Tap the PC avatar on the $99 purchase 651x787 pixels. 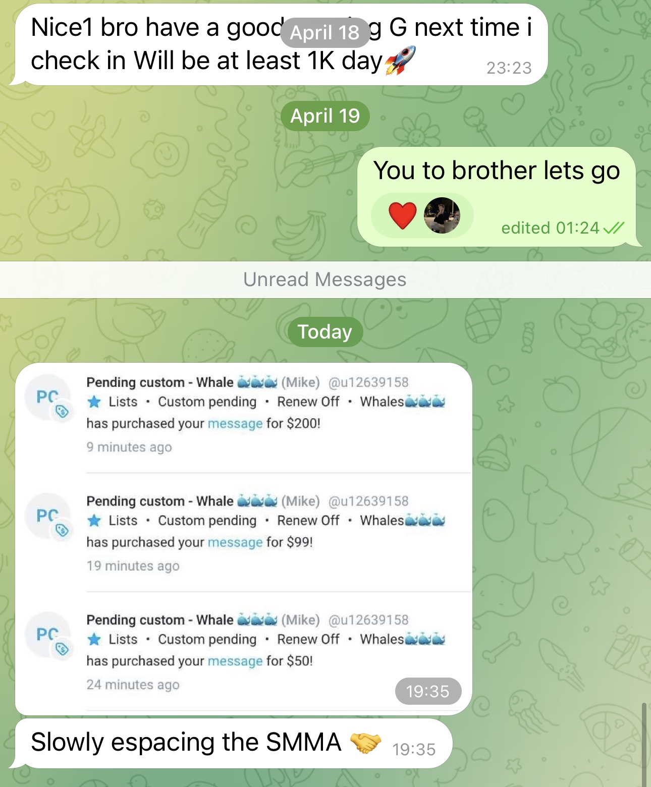point(48,517)
